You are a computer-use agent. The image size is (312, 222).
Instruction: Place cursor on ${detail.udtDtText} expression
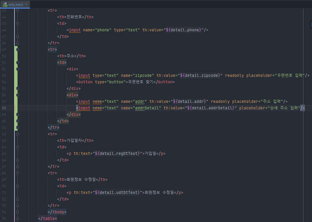(x=117, y=192)
